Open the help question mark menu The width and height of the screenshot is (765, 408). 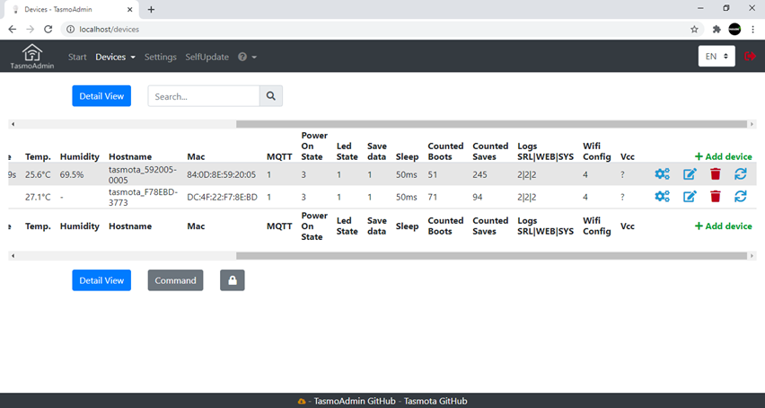[x=247, y=57]
